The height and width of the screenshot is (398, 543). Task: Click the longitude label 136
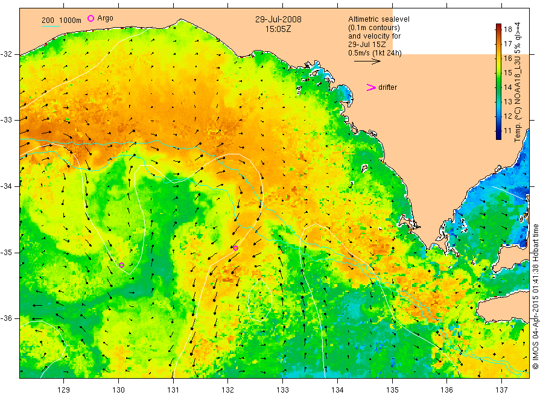(446, 390)
